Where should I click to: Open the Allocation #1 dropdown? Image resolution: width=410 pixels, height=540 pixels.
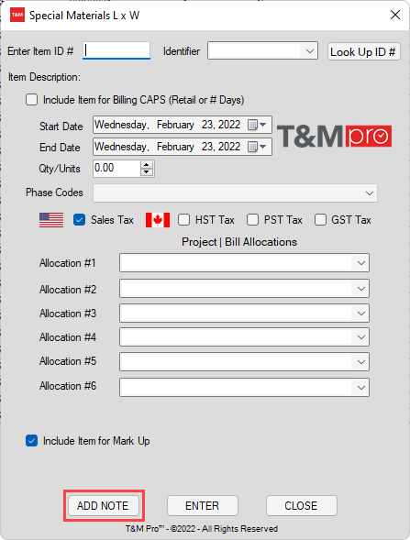click(244, 263)
